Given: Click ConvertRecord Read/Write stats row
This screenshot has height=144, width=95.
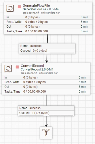Looking at the screenshot, I should (46, 82).
